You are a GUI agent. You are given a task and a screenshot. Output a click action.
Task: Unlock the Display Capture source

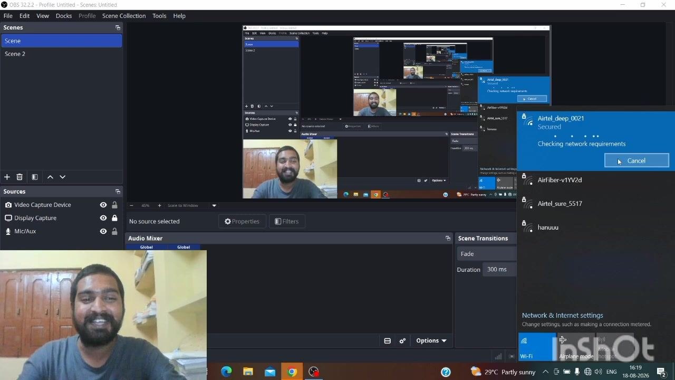click(114, 218)
